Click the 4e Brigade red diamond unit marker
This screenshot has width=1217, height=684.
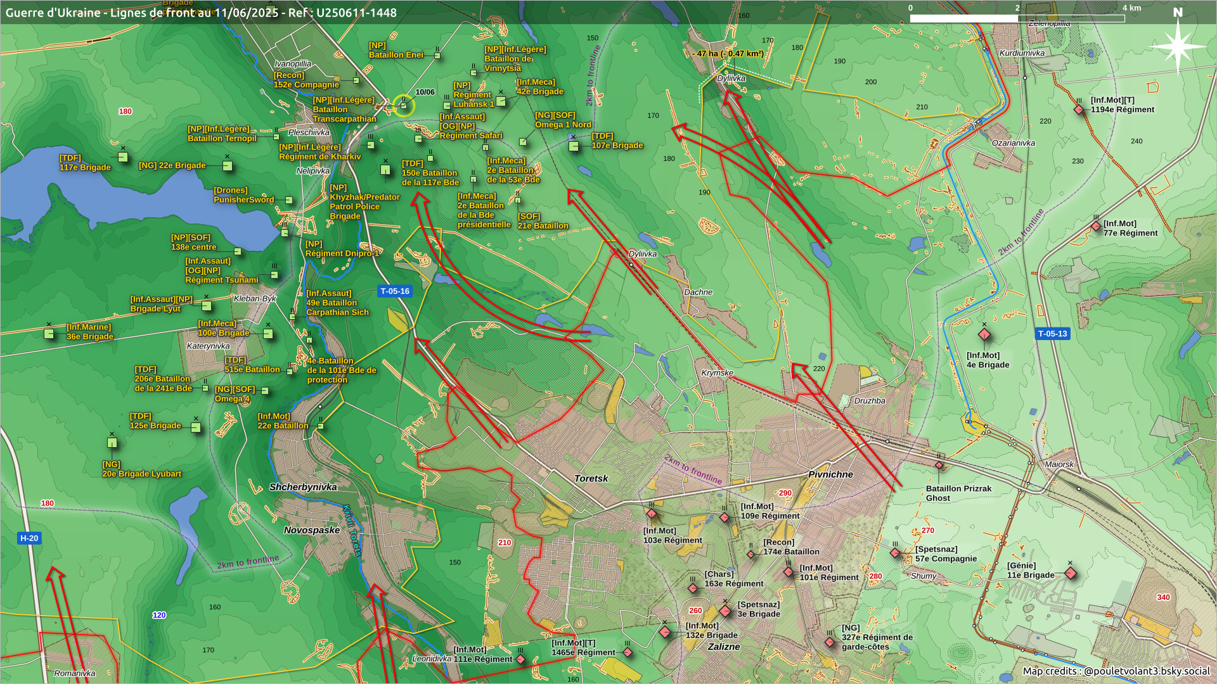point(984,334)
